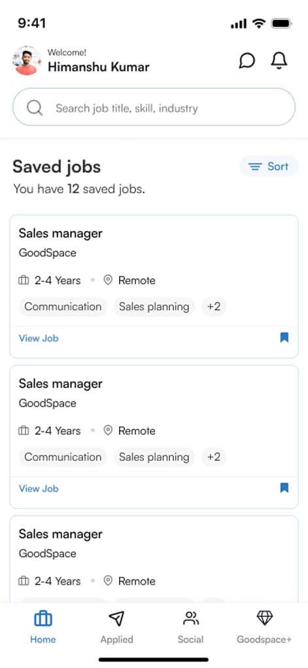Select the Communication tag on first job
Image resolution: width=308 pixels, height=668 pixels.
click(63, 306)
